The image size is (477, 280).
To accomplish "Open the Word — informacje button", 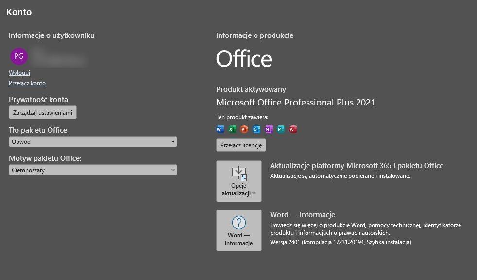I will (239, 230).
